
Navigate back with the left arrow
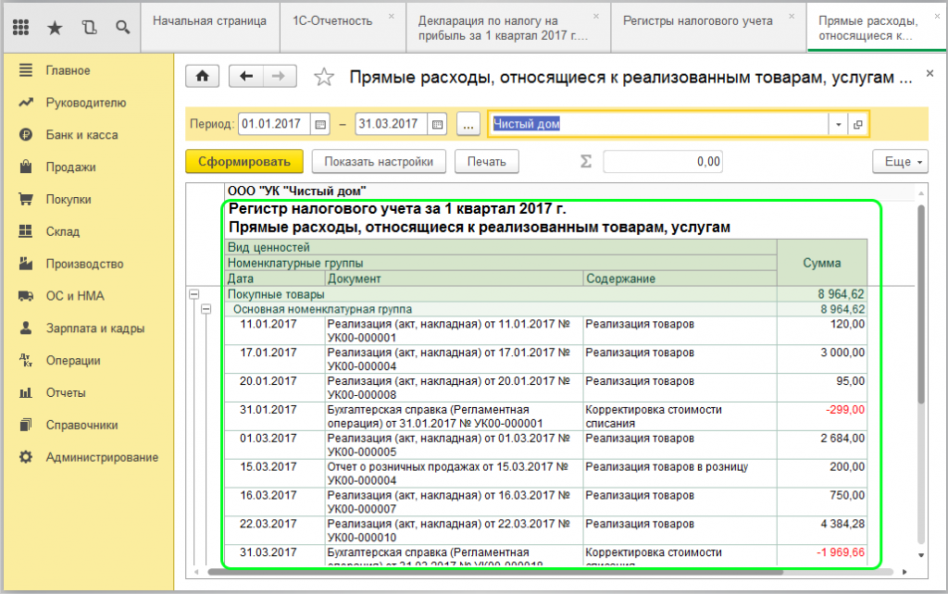(x=245, y=77)
